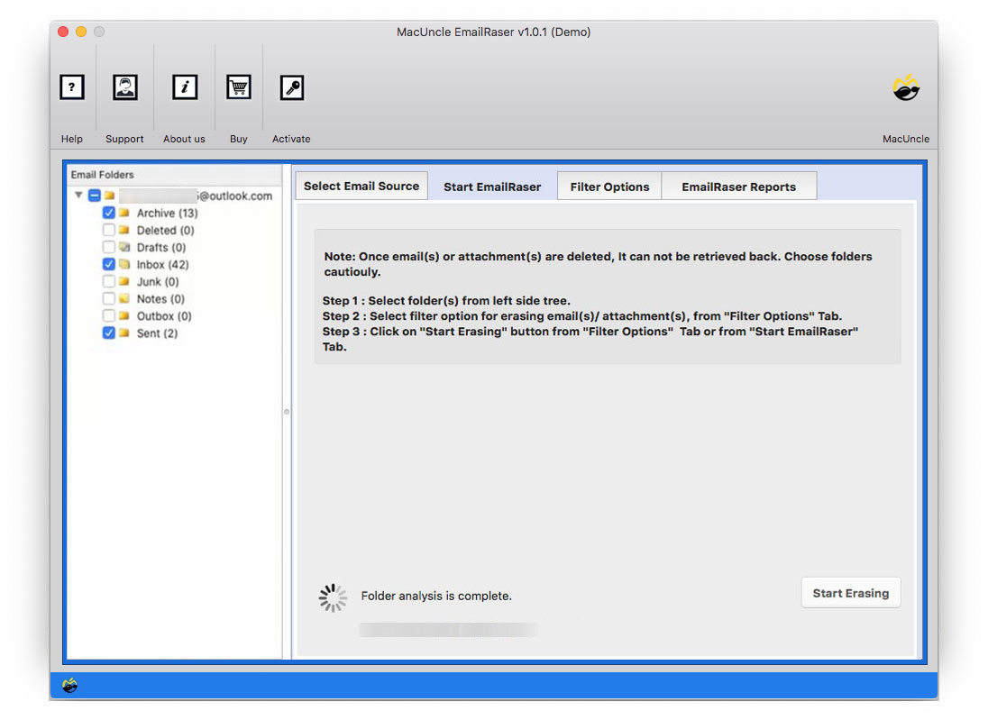Screen dimensions: 988x720
Task: Select the Outbox (0) folder label
Action: [164, 315]
